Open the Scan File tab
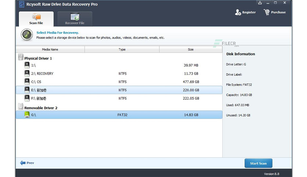Viewport: 307px width, 177px height. pos(36,19)
